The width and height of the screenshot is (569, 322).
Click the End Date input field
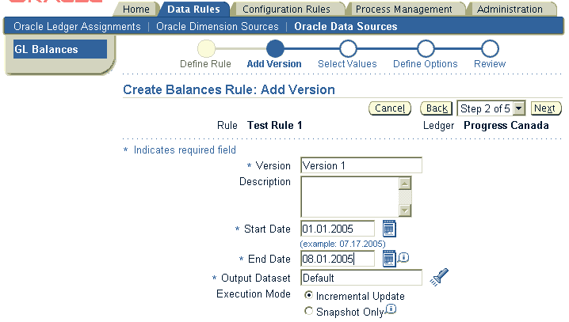[x=338, y=259]
